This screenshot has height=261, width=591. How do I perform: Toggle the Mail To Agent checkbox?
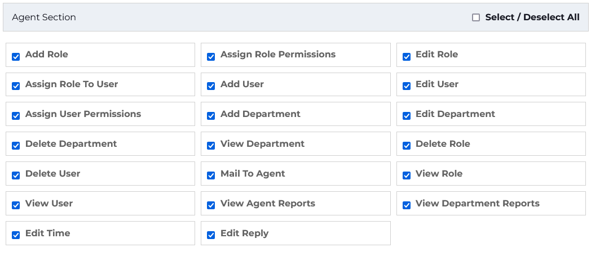[211, 175]
